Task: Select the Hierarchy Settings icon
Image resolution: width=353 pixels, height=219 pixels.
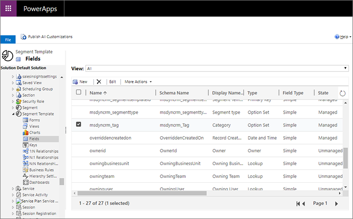Action: 25,176
